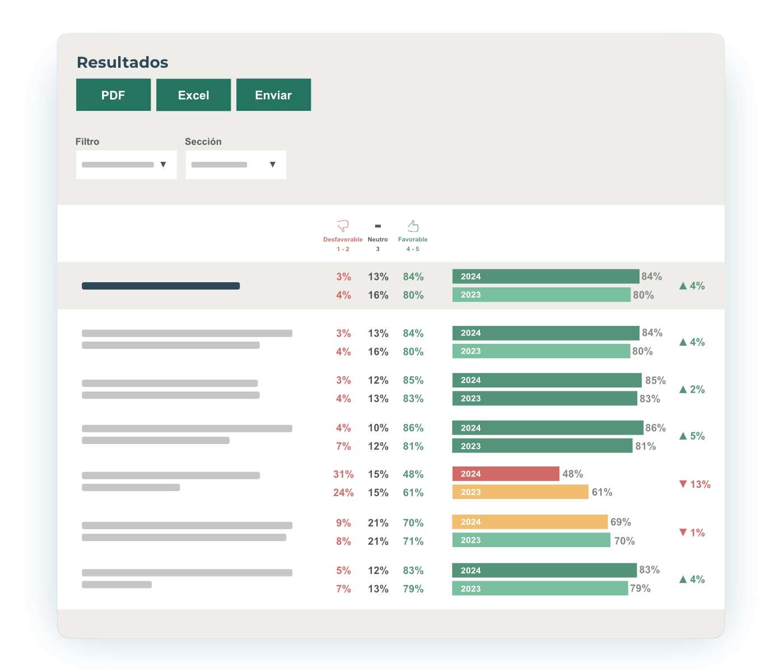This screenshot has height=672, width=784.
Task: Open the Filtro dropdown
Action: coord(126,165)
